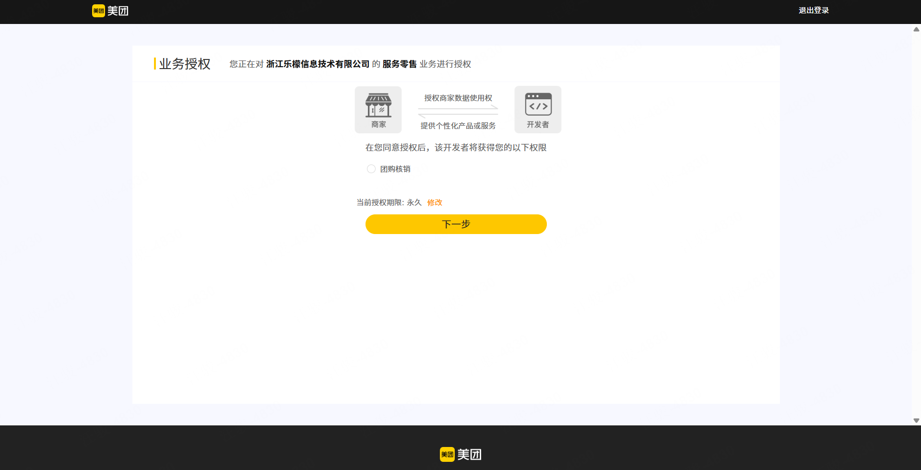Viewport: 921px width, 470px height.
Task: Click the 服务零售 business text
Action: click(400, 64)
